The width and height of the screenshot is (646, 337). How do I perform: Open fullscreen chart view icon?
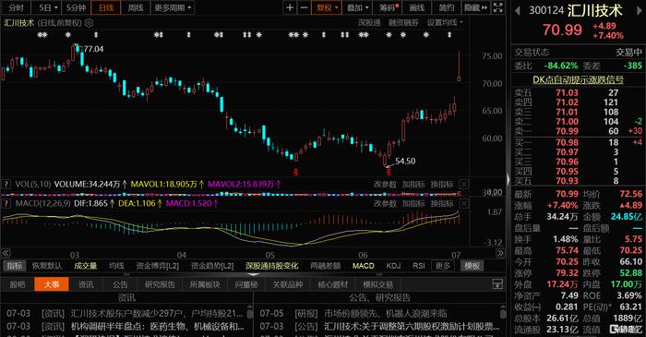(498, 7)
